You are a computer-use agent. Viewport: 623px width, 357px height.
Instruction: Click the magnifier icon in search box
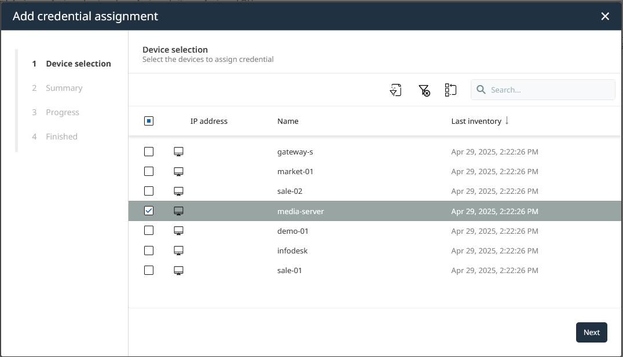coord(481,90)
